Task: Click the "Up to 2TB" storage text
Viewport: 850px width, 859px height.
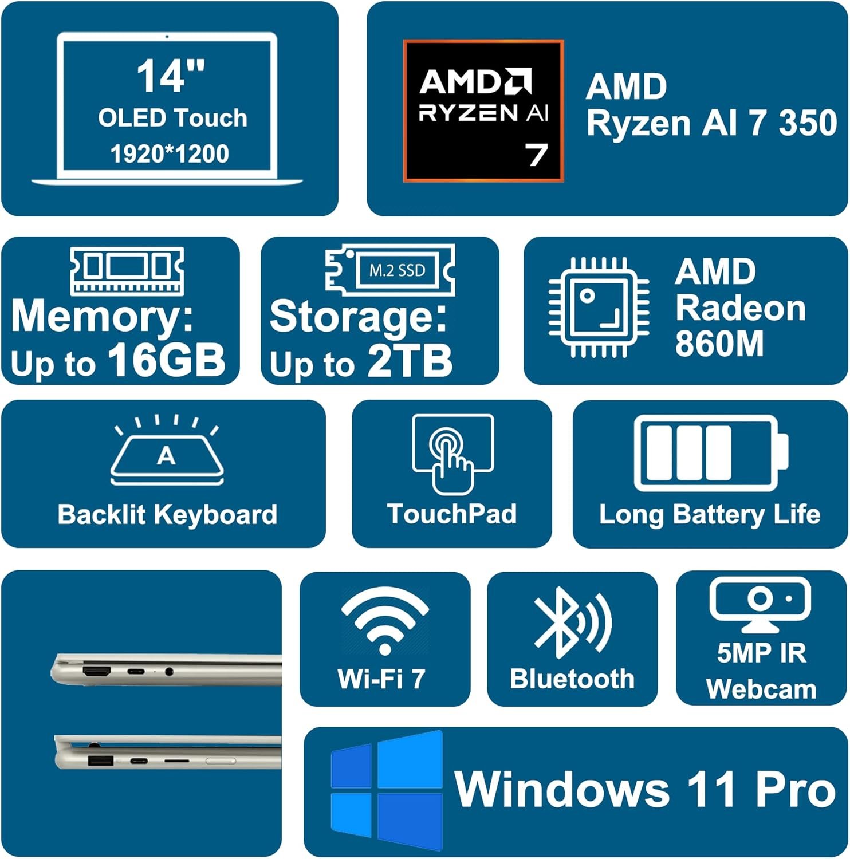Action: pos(361,361)
